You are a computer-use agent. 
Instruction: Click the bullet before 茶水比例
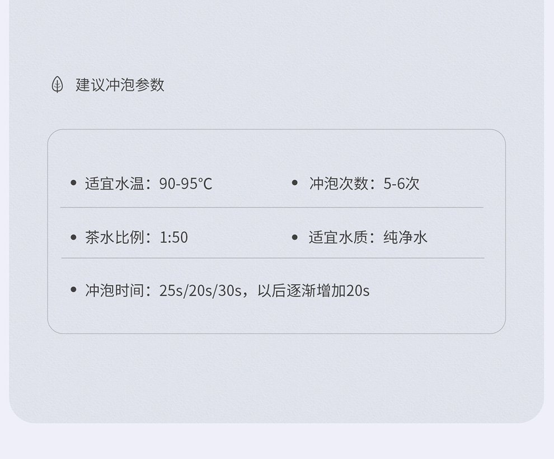coord(73,237)
